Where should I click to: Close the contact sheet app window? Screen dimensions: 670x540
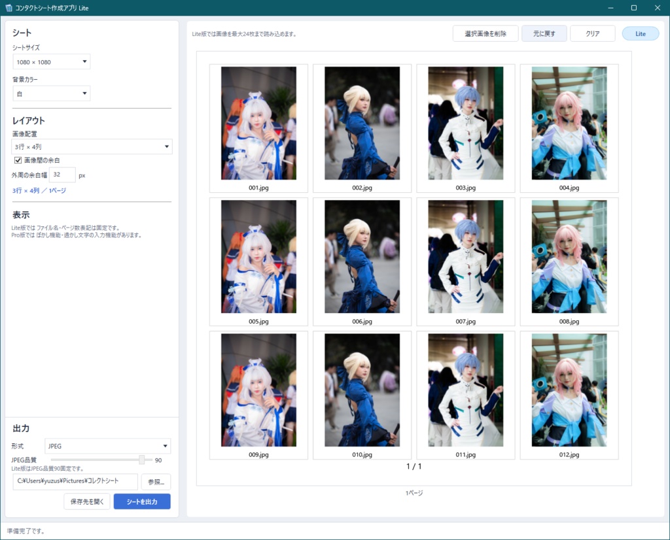coord(657,8)
